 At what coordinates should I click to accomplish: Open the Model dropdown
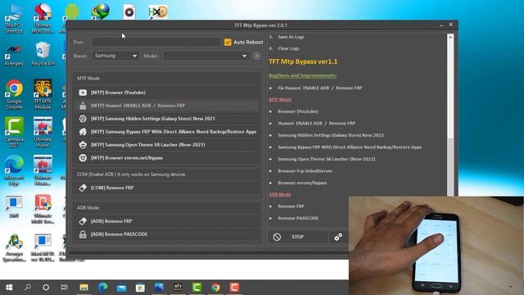pos(206,56)
